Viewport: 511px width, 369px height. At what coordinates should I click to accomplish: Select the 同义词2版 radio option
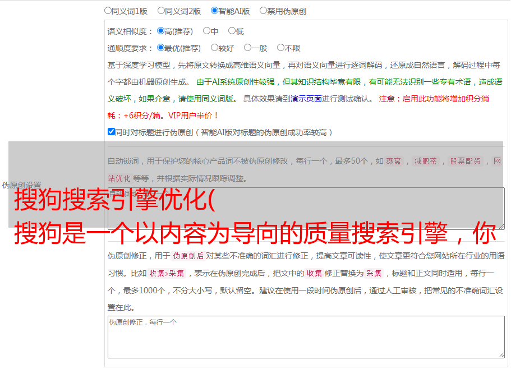click(x=161, y=11)
